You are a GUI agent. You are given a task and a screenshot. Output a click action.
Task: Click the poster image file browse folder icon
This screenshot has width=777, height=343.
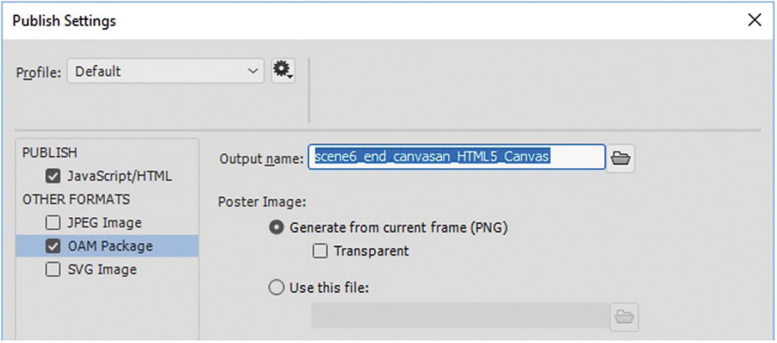pos(624,316)
